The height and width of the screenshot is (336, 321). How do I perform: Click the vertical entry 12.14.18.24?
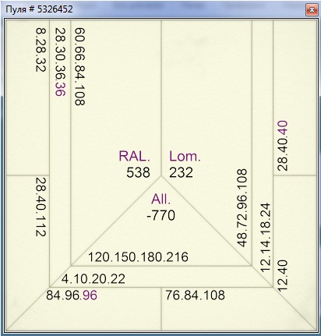coord(265,238)
